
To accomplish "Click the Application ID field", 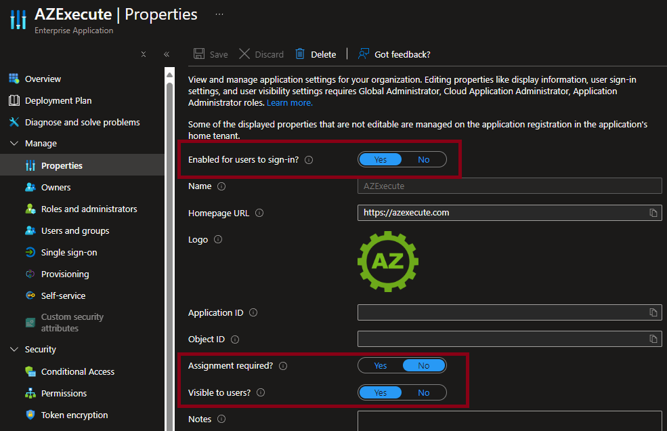I will click(x=510, y=312).
